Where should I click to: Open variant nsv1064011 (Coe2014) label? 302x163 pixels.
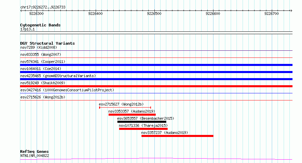coord(41,69)
